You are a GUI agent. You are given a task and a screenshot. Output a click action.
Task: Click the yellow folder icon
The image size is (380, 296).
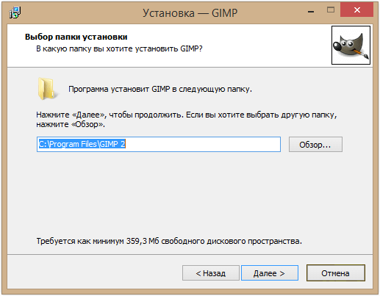click(47, 89)
